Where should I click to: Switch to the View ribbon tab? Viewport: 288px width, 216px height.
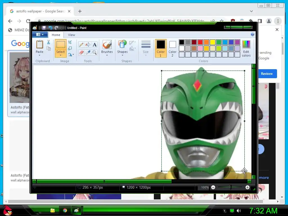tap(71, 35)
